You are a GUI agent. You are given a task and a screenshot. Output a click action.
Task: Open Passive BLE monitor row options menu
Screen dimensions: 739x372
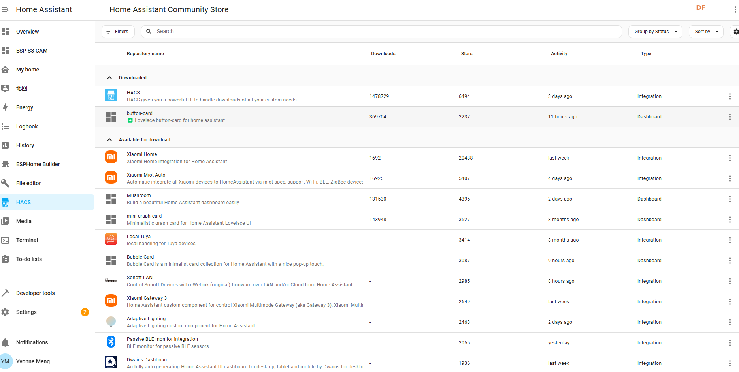730,343
